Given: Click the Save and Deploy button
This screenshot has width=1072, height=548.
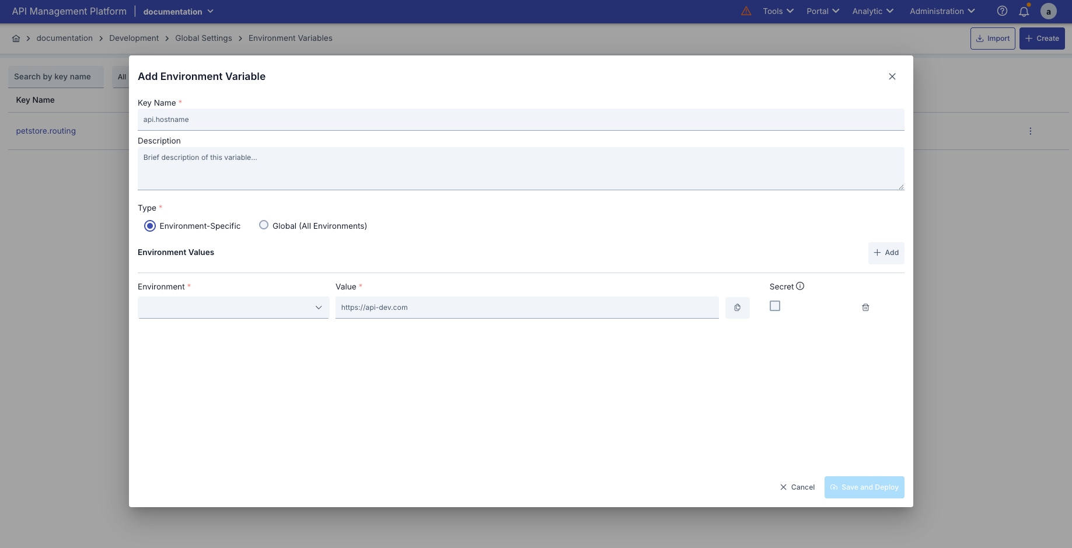Looking at the screenshot, I should click(x=864, y=487).
